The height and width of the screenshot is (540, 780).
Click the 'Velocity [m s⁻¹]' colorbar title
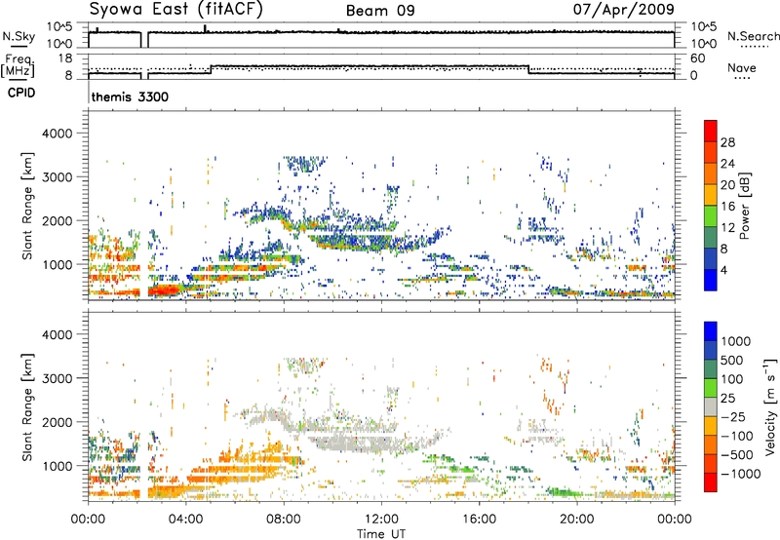770,406
